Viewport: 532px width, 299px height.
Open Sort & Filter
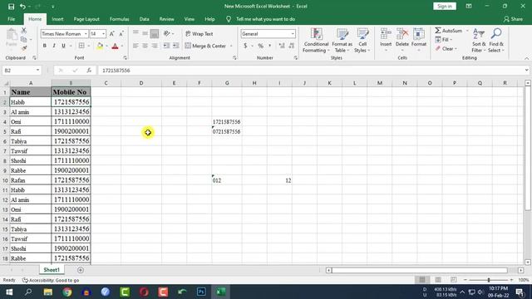(x=479, y=41)
